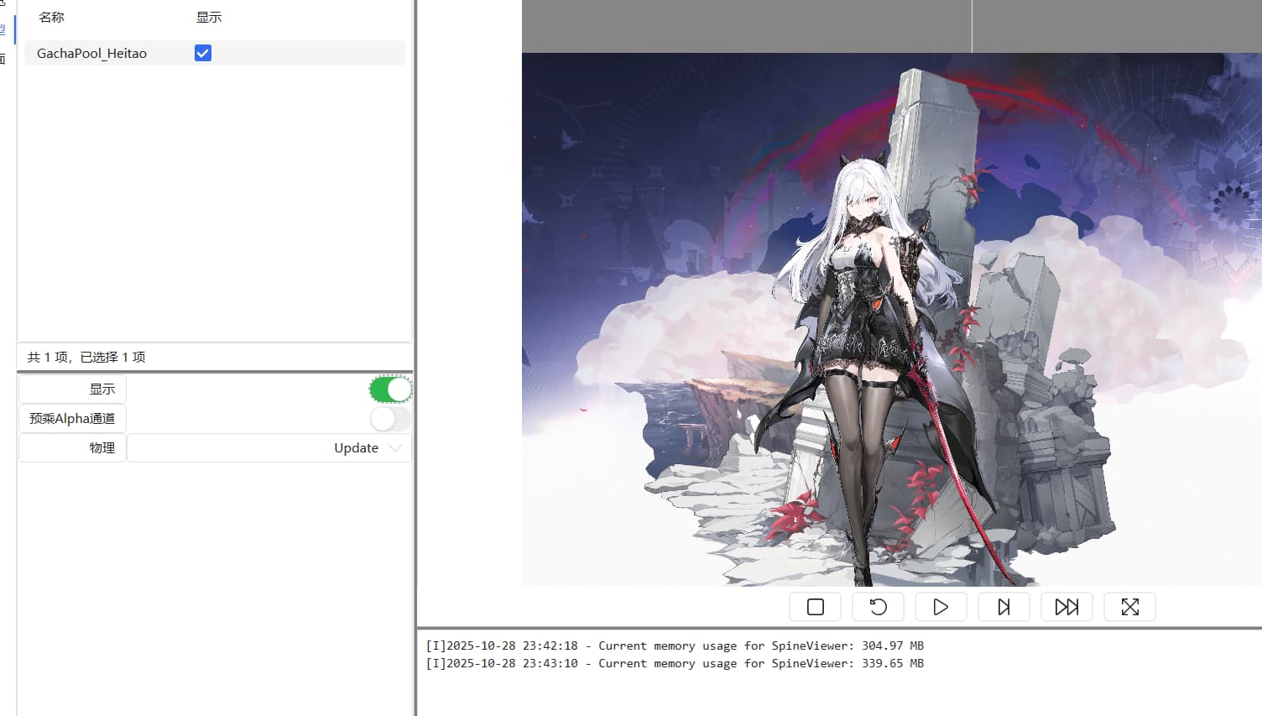1262x716 pixels.
Task: Start playback with the Play triangle
Action: [x=941, y=607]
